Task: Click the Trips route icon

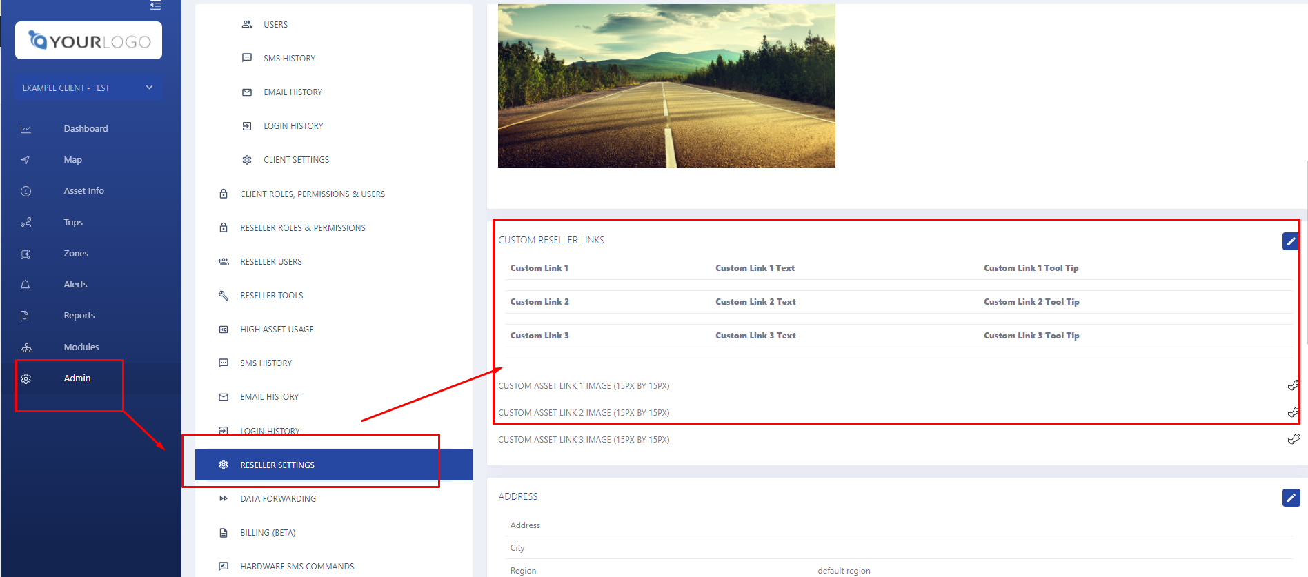Action: [x=26, y=223]
